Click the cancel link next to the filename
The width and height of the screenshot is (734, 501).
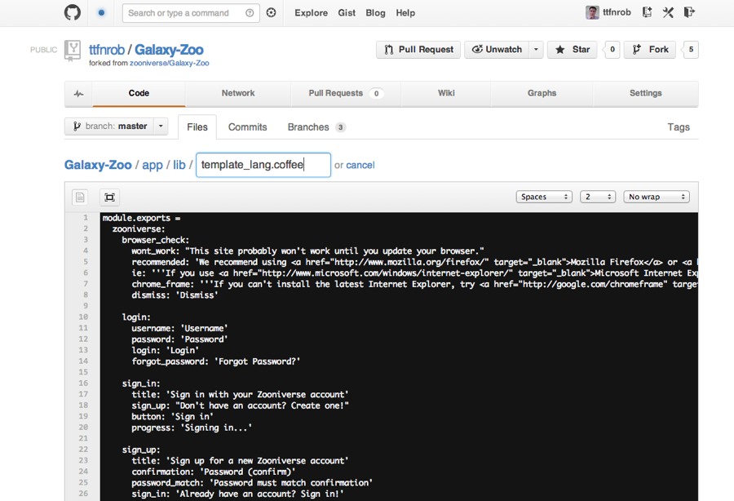[360, 165]
